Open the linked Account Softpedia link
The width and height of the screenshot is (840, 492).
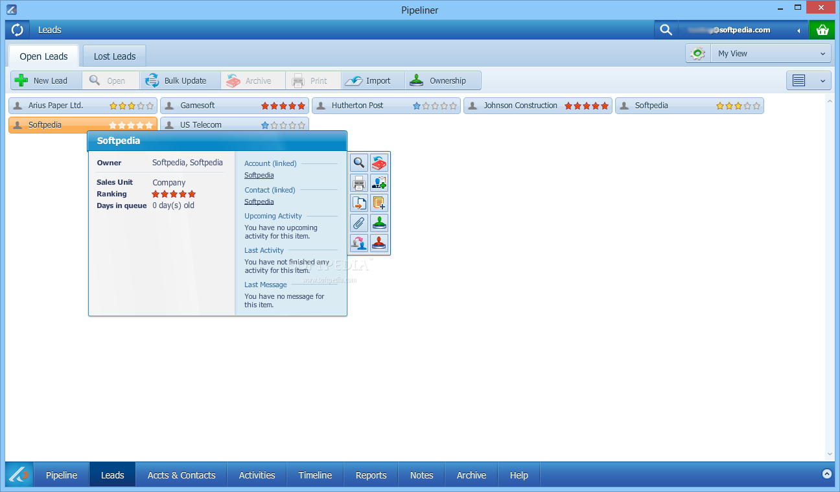coord(259,175)
